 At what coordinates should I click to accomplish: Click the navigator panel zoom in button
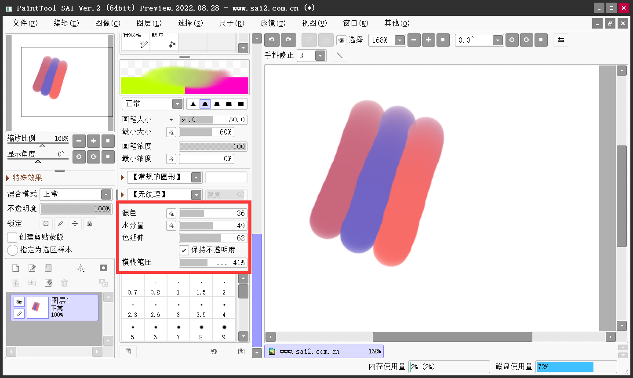tap(94, 141)
